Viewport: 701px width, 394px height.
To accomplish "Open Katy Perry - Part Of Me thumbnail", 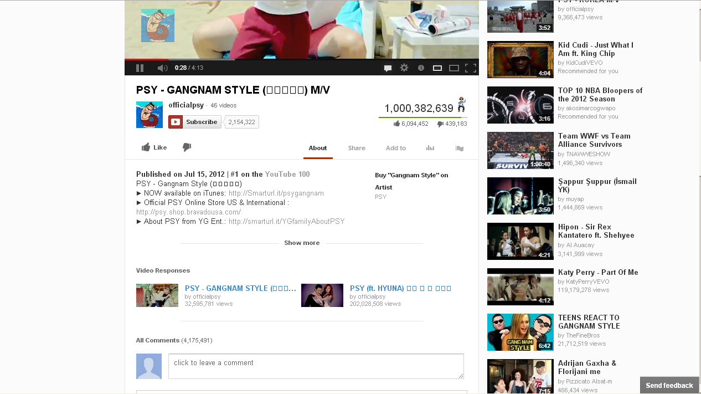I will click(x=520, y=286).
